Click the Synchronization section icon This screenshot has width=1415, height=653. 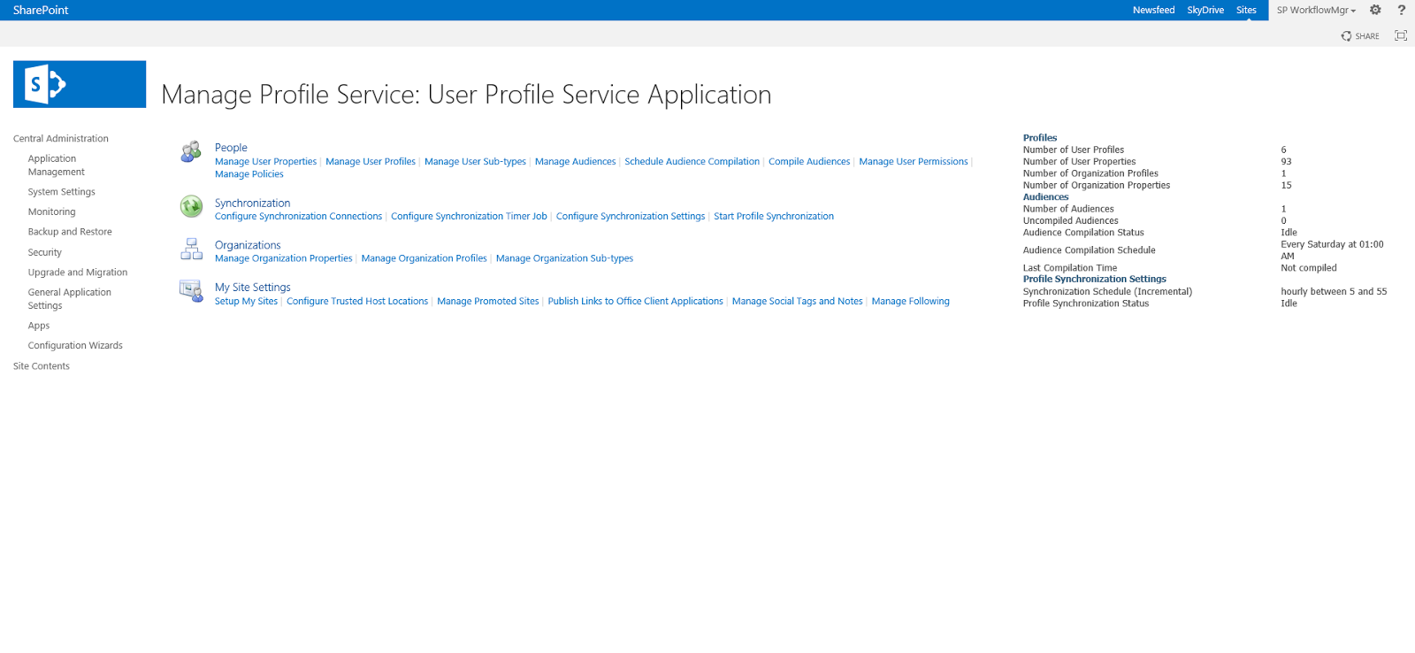point(191,206)
